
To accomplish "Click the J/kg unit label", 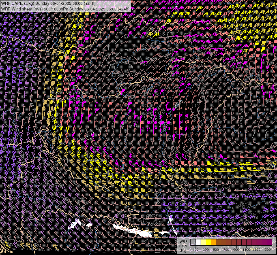I will tap(183, 251).
